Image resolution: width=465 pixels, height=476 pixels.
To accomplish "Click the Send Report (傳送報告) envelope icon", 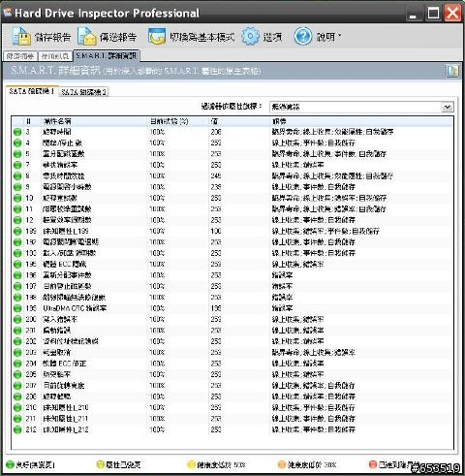I will point(87,36).
